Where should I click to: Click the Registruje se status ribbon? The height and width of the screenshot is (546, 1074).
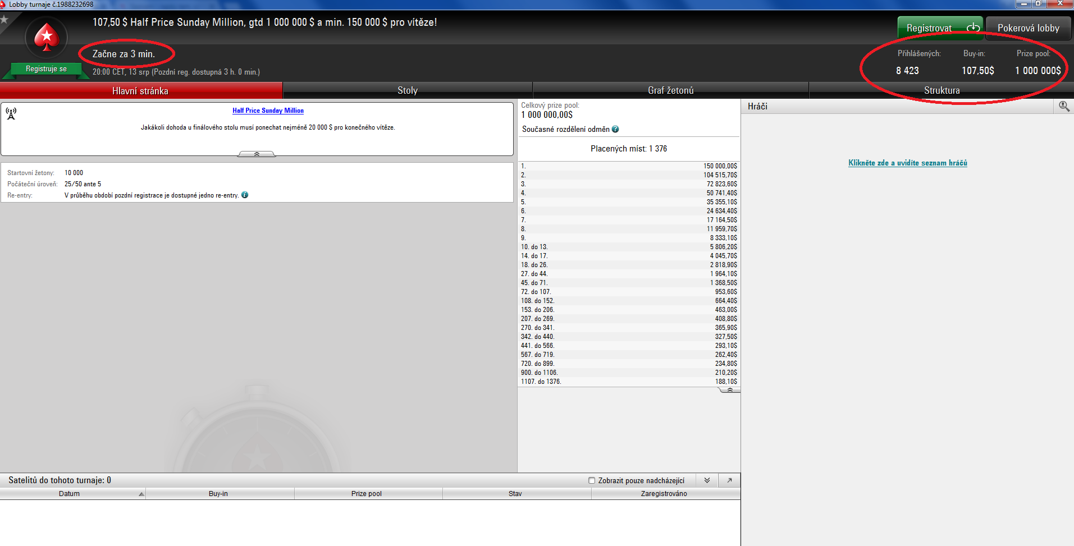(x=46, y=69)
